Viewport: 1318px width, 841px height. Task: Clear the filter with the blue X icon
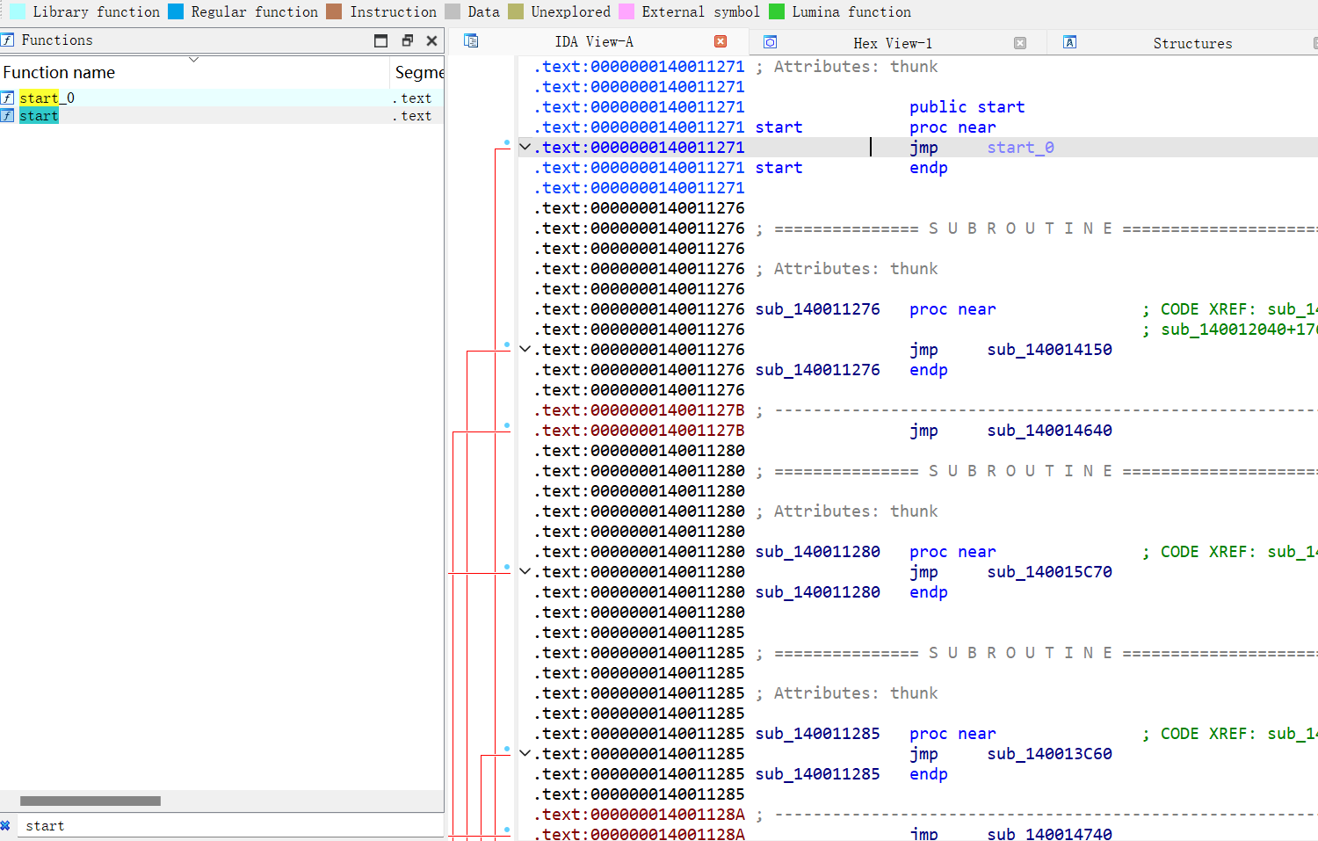coord(5,825)
